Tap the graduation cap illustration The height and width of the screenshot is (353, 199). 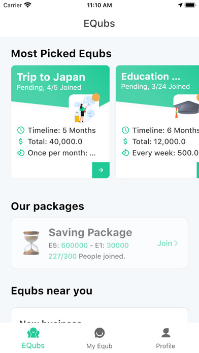tap(186, 109)
